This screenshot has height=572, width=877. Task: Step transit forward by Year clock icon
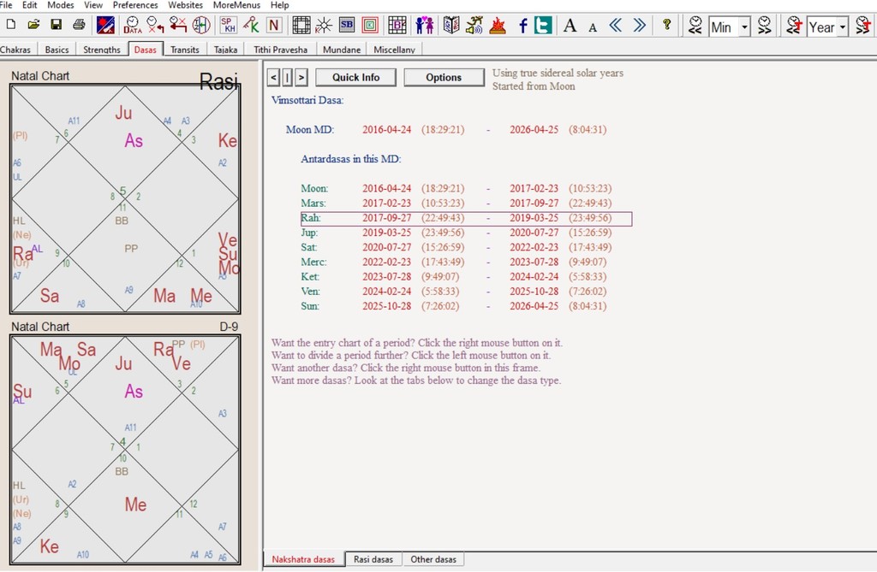coord(863,25)
